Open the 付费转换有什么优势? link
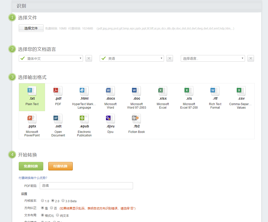The image size is (268, 222). (33, 178)
